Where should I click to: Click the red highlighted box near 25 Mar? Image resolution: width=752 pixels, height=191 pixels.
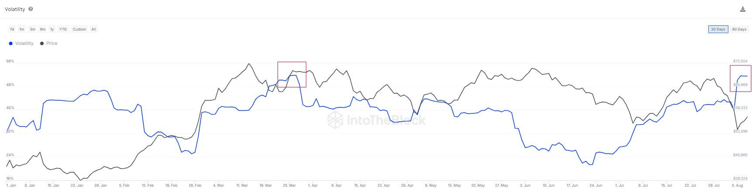click(292, 75)
